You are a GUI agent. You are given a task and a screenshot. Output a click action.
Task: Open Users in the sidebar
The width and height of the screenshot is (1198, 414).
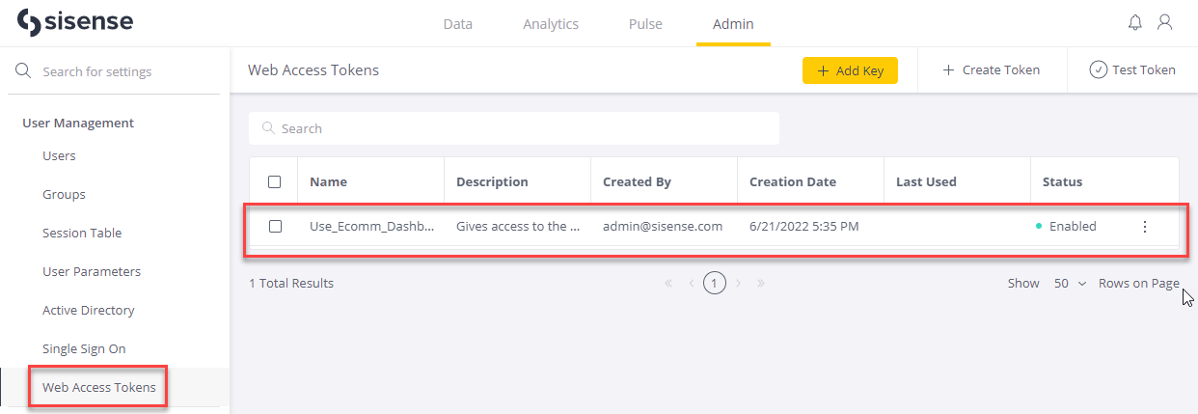pyautogui.click(x=59, y=155)
